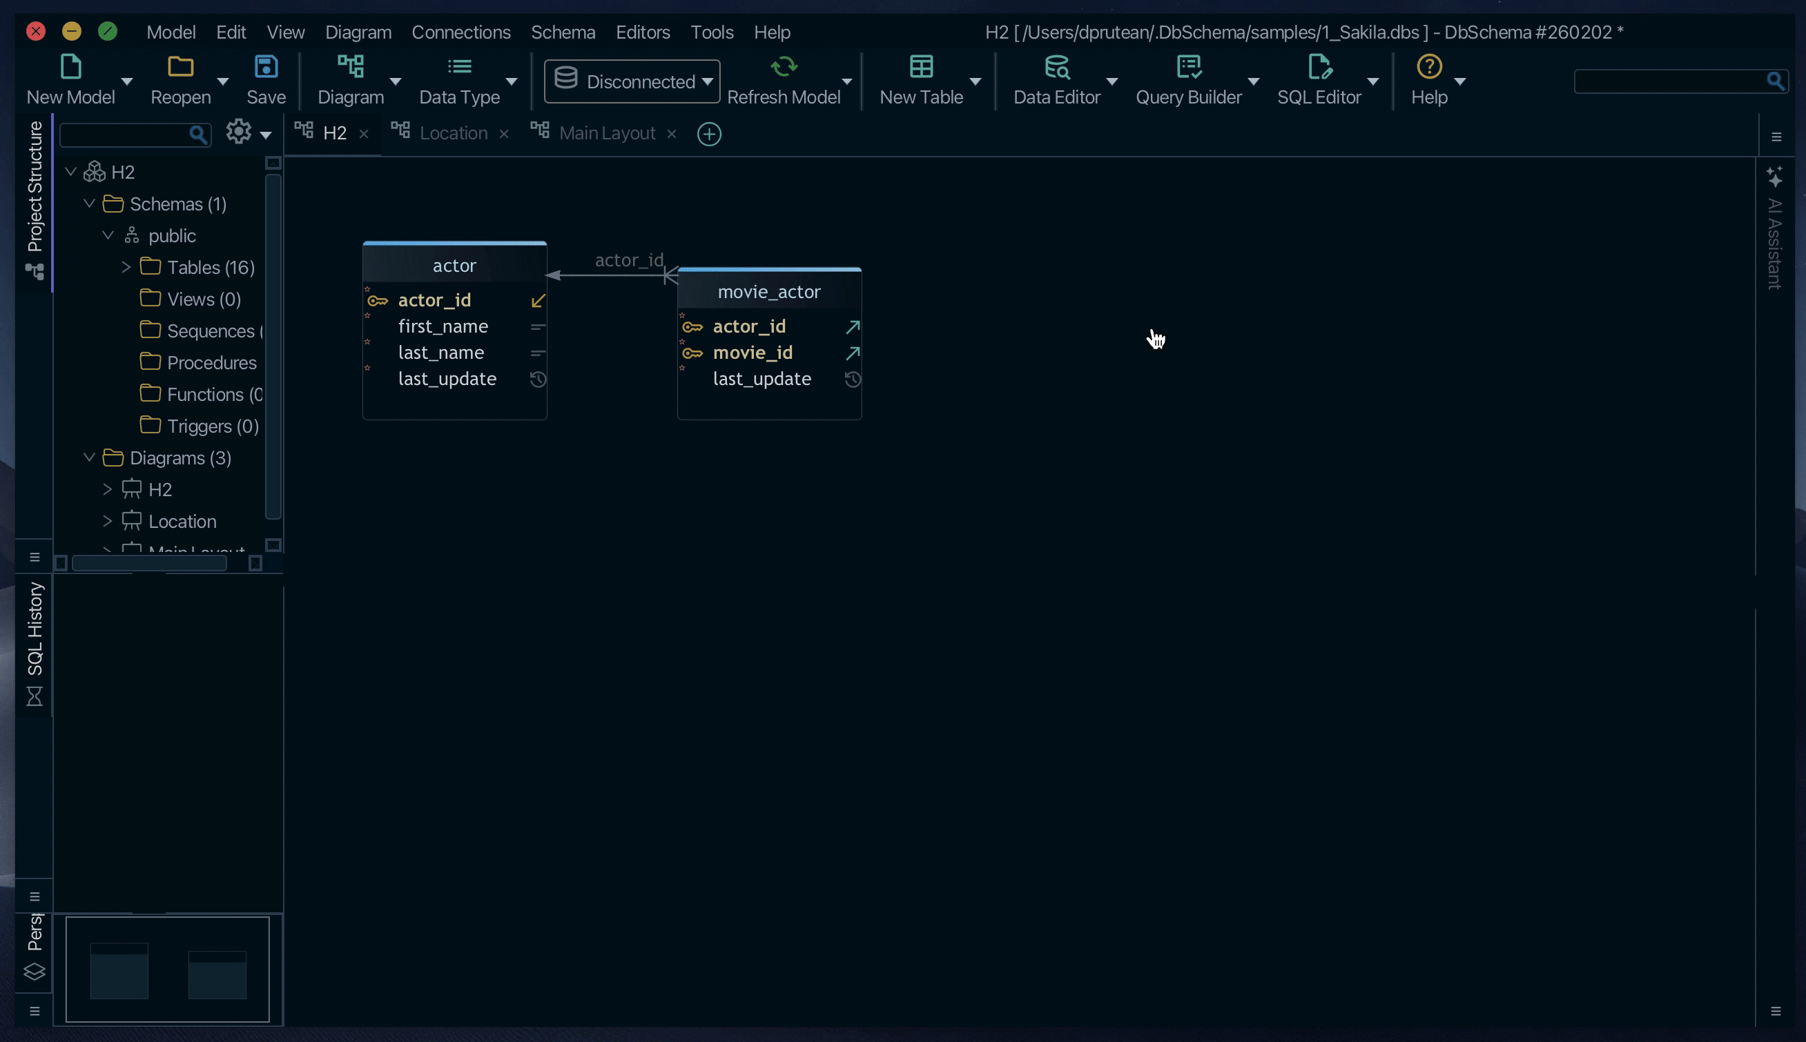Click the Save icon in toolbar
Screen dimensions: 1806x1042
coord(266,68)
